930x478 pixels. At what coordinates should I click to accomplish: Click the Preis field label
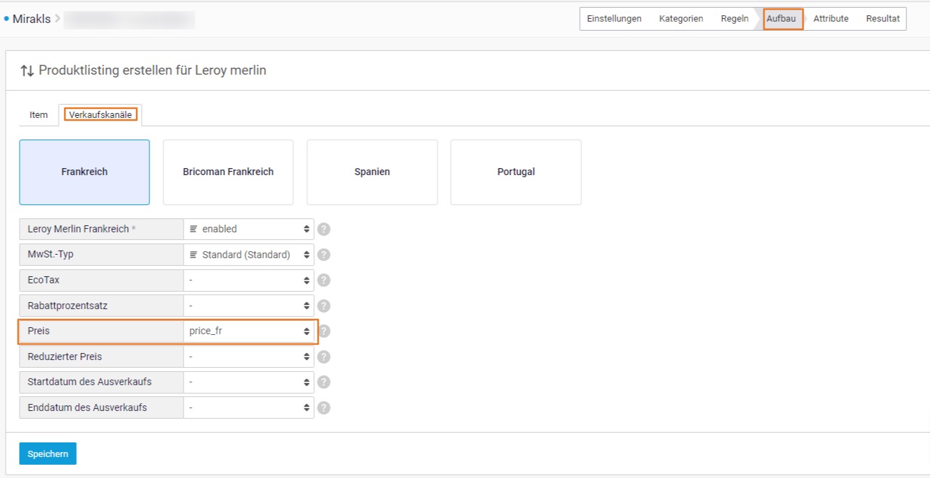coord(38,331)
